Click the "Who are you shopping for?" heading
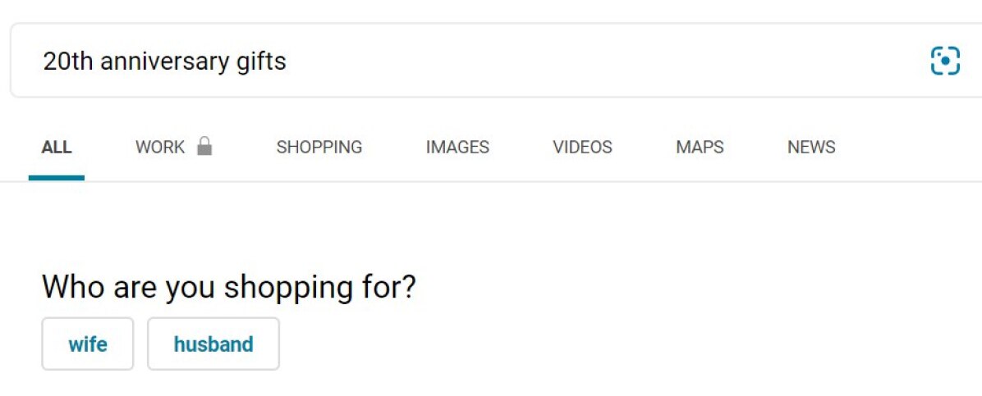This screenshot has width=982, height=396. click(229, 287)
